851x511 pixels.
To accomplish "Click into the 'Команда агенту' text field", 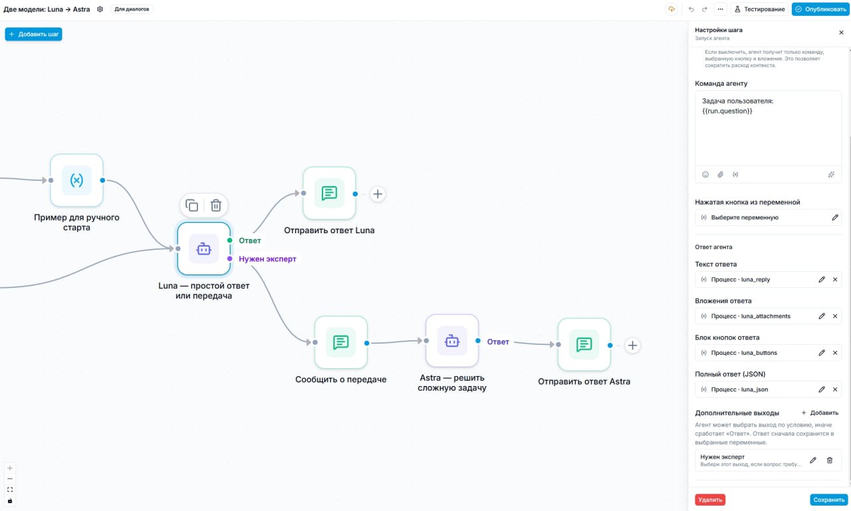I will 769,128.
